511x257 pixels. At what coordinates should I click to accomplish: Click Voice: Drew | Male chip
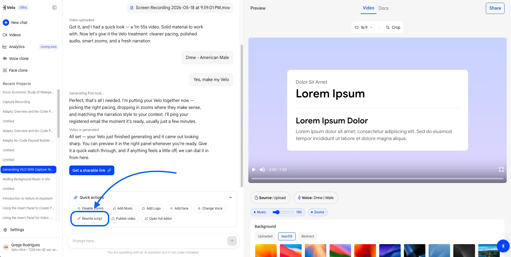click(x=316, y=198)
